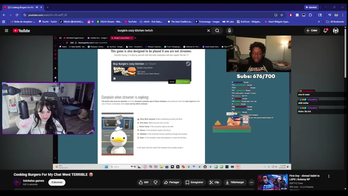Open more actions ellipsis beside Télécharger
The height and width of the screenshot is (196, 348).
tap(251, 182)
